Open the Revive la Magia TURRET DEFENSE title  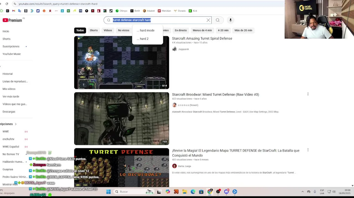pyautogui.click(x=236, y=153)
